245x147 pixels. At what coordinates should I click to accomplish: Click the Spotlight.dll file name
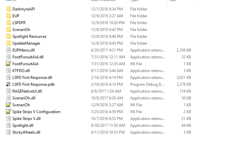23,125
